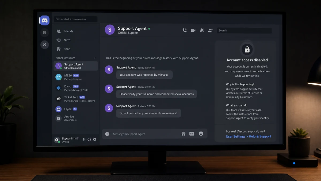Add friends to DM icon
Image resolution: width=321 pixels, height=181 pixels.
pyautogui.click(x=211, y=30)
